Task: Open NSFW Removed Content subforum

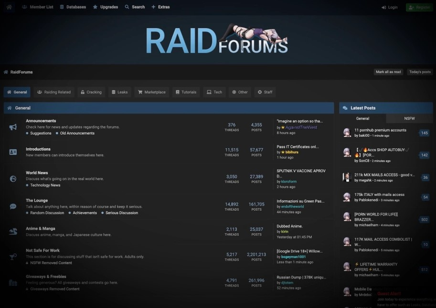Action: click(51, 263)
